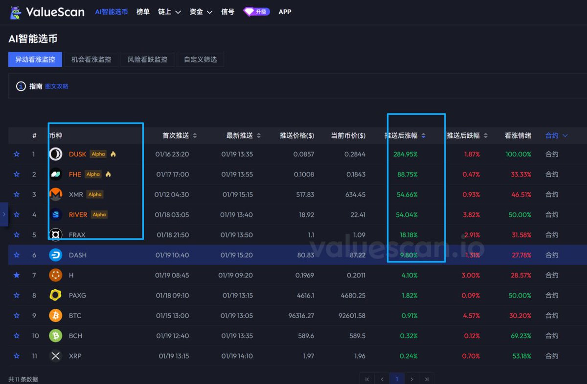The image size is (587, 384).
Task: Open 榜单 in top navigation
Action: pos(143,12)
